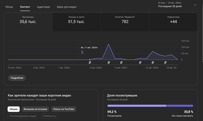Open the Аудитория tab
Image resolution: width=203 pixels, height=121 pixels.
(x=43, y=7)
